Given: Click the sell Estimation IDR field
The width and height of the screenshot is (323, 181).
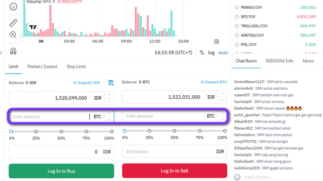Looking at the screenshot, I should click(175, 151).
